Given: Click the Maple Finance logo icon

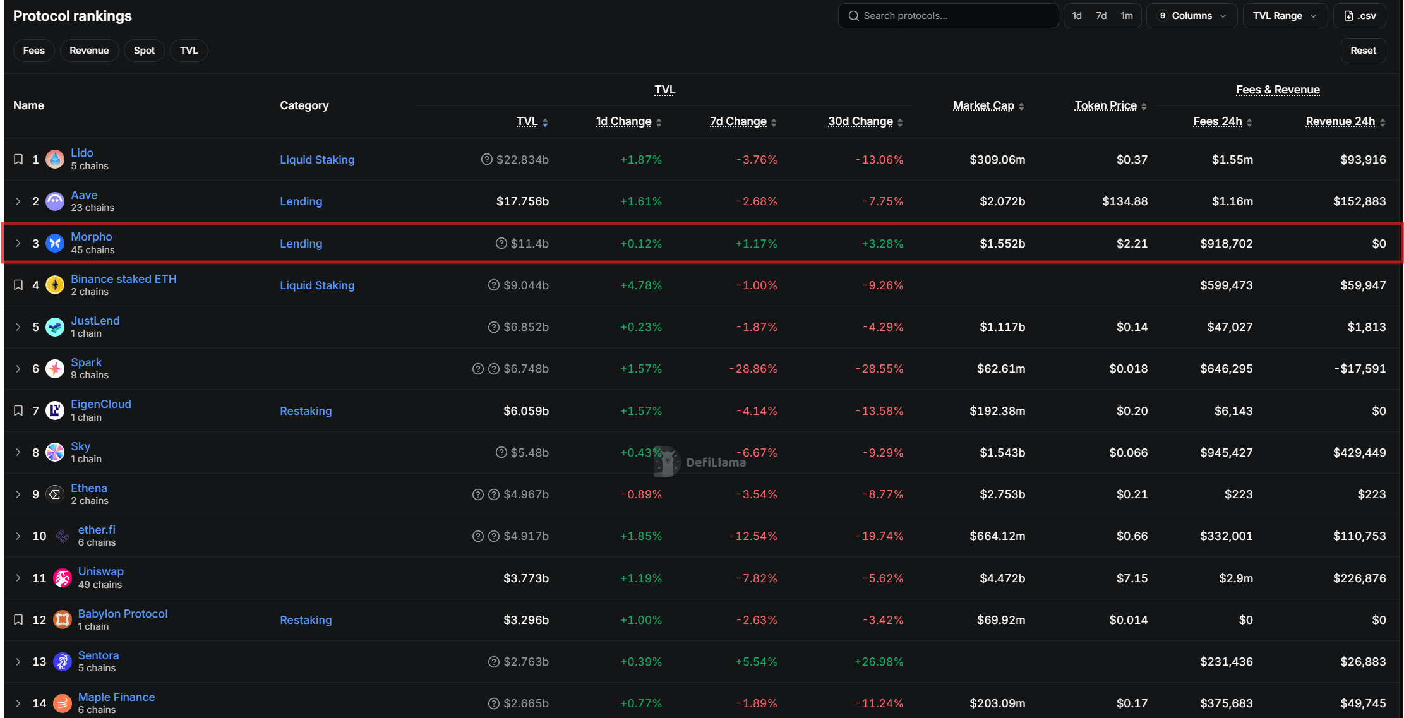Looking at the screenshot, I should (63, 703).
